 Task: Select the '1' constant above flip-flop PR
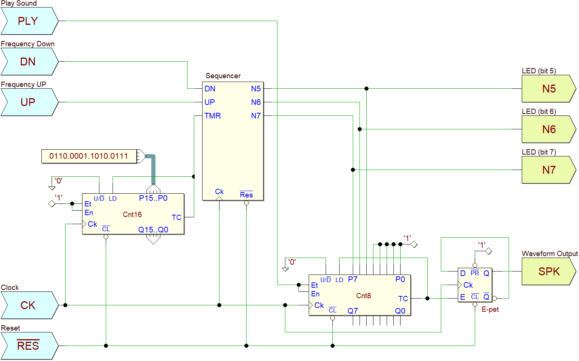[x=489, y=251]
